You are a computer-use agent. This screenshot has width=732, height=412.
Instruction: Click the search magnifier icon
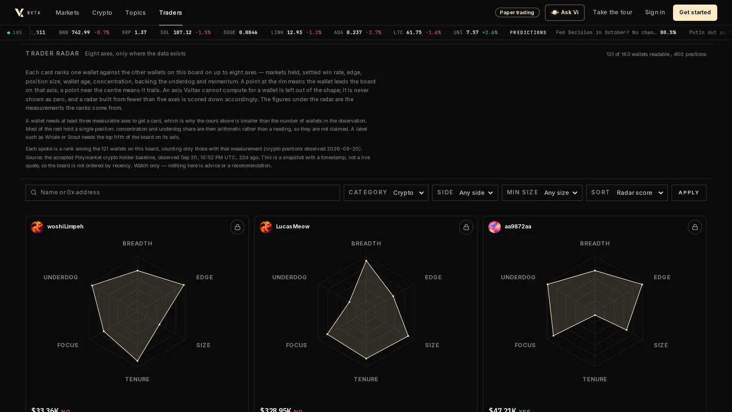[34, 193]
